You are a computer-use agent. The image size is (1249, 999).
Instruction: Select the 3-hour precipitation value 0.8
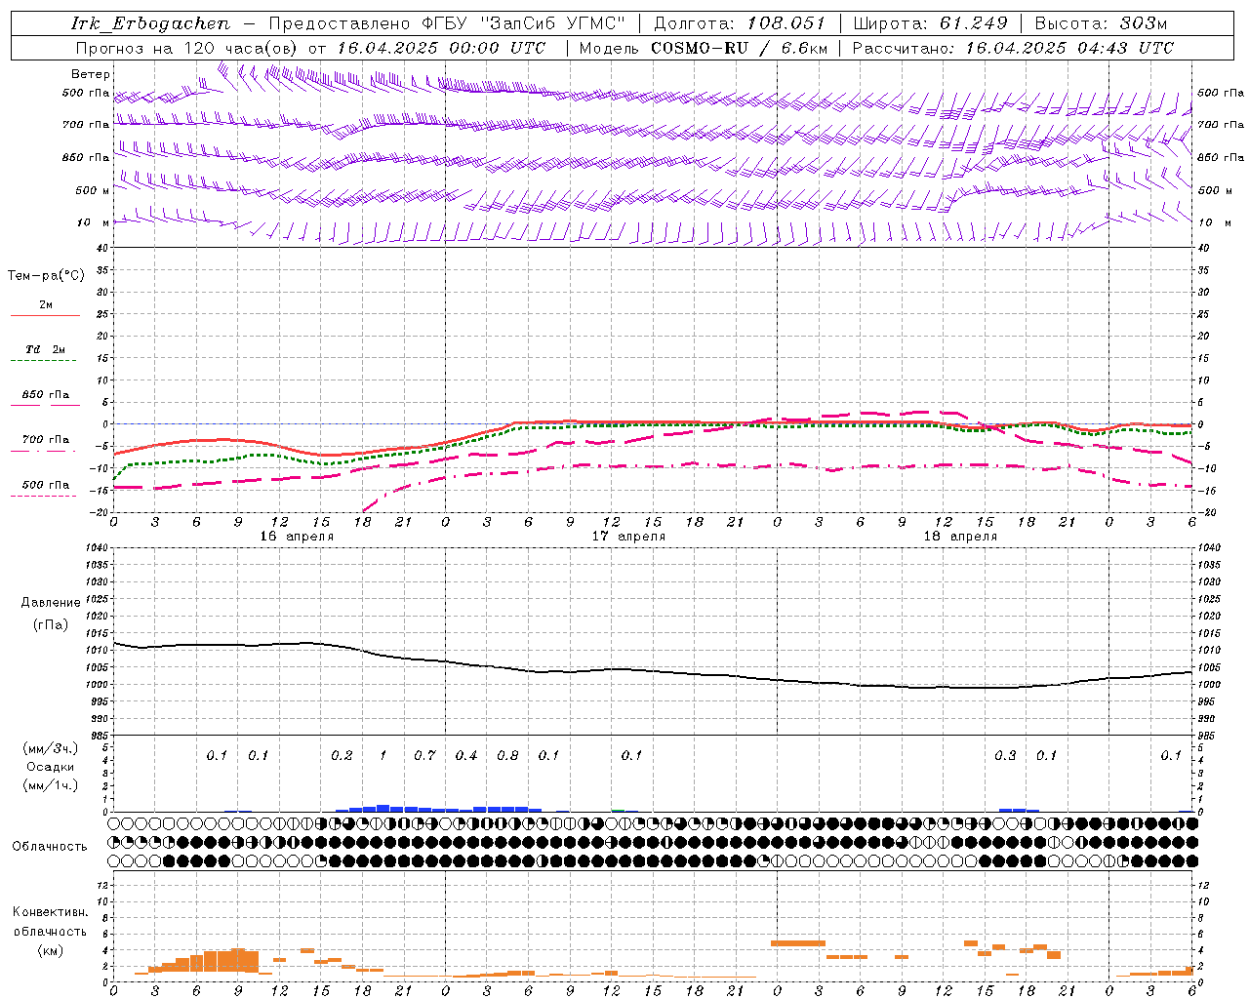click(507, 756)
